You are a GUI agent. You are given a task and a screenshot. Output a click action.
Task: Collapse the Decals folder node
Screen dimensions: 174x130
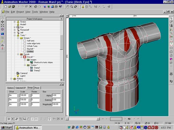pos(18,54)
